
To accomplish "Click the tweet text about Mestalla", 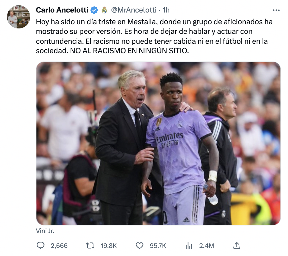I will 154,36.
